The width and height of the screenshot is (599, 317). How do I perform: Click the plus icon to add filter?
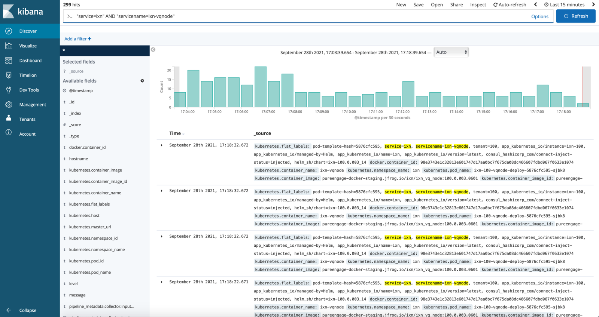pyautogui.click(x=89, y=39)
